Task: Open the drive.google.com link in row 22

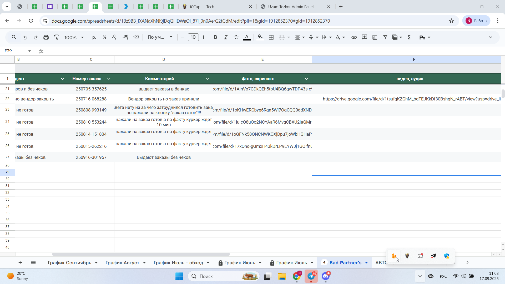Action: point(412,99)
